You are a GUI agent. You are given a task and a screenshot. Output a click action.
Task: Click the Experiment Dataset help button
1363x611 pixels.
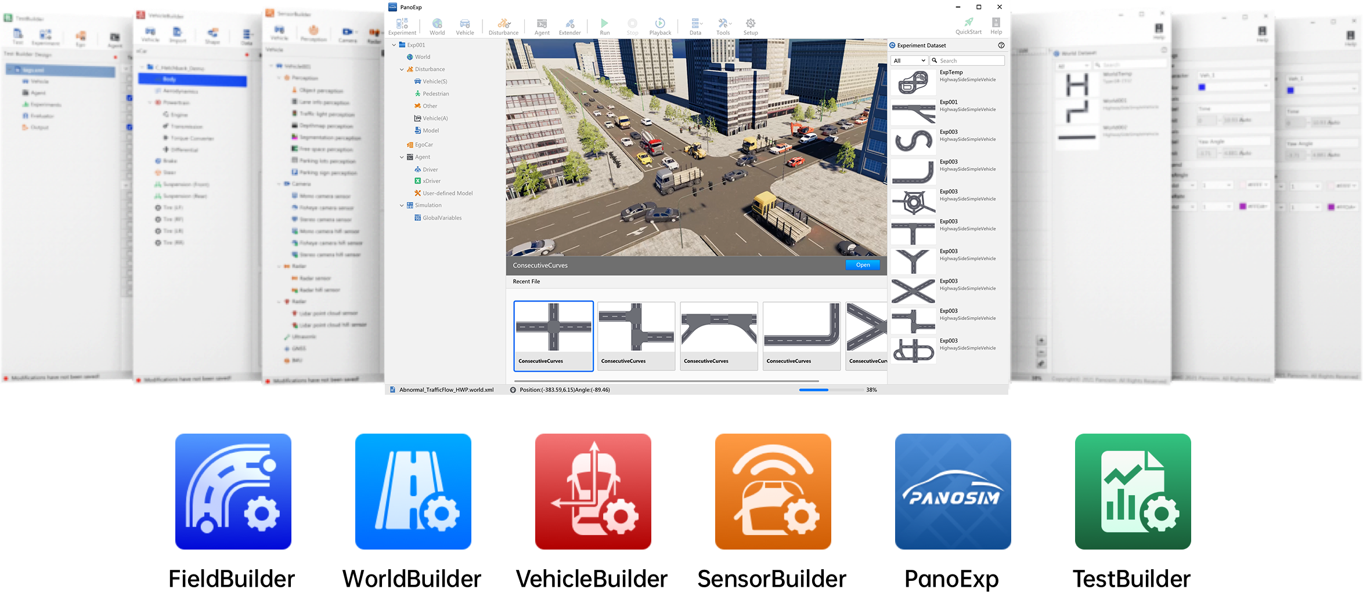(x=1001, y=45)
